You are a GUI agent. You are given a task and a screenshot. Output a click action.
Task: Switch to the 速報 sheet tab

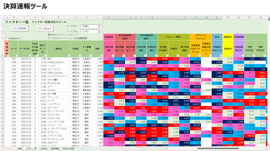20,148
